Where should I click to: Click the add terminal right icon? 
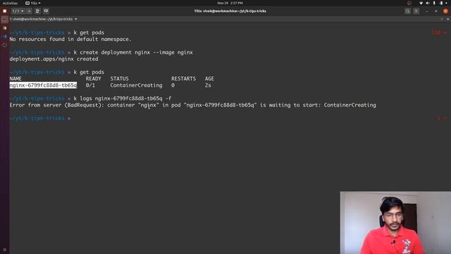[37, 11]
